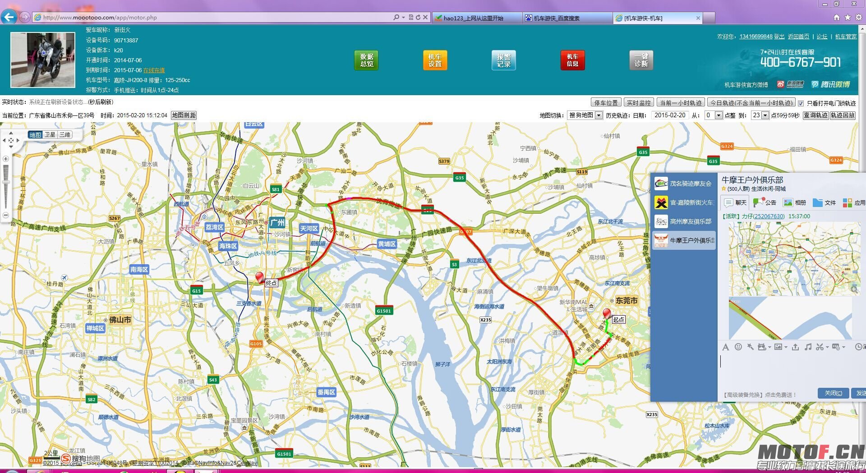Expand the scissors screenshot options arrow
Viewport: 866px width, 473px height.
[827, 347]
